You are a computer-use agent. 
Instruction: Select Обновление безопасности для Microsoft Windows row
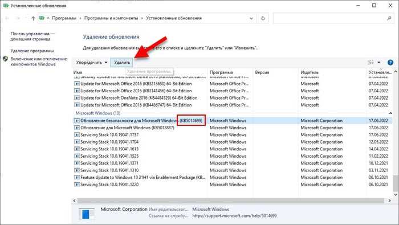click(233, 121)
